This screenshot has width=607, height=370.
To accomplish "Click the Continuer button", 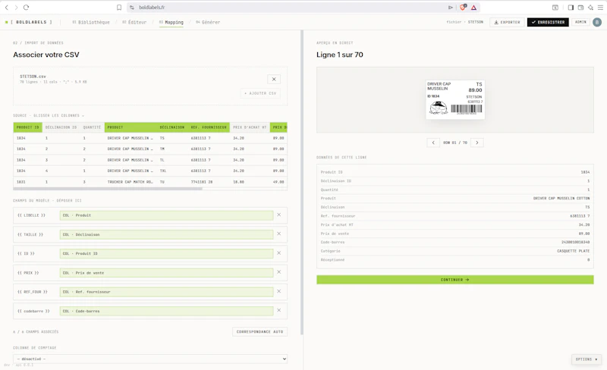I will pyautogui.click(x=454, y=280).
